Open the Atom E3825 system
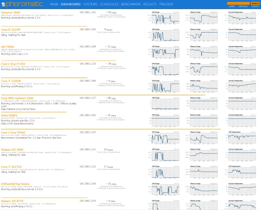This screenshot has height=210, width=261. pyautogui.click(x=9, y=115)
